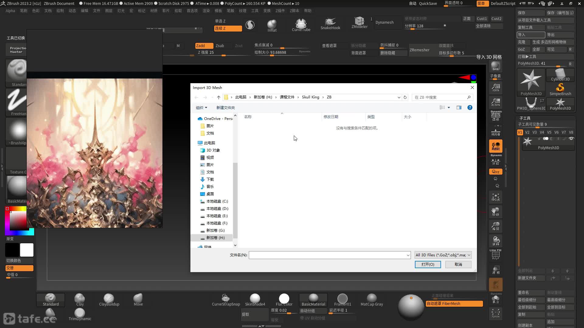Select the white color swatch

point(26,250)
